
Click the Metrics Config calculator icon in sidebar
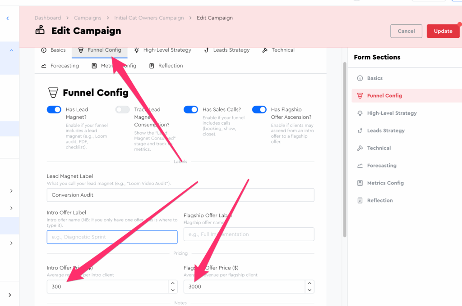pos(360,183)
